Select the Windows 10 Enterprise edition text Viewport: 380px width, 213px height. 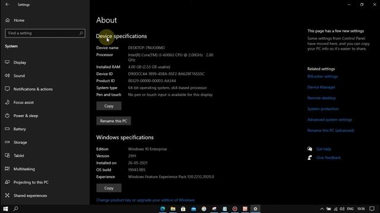(147, 149)
